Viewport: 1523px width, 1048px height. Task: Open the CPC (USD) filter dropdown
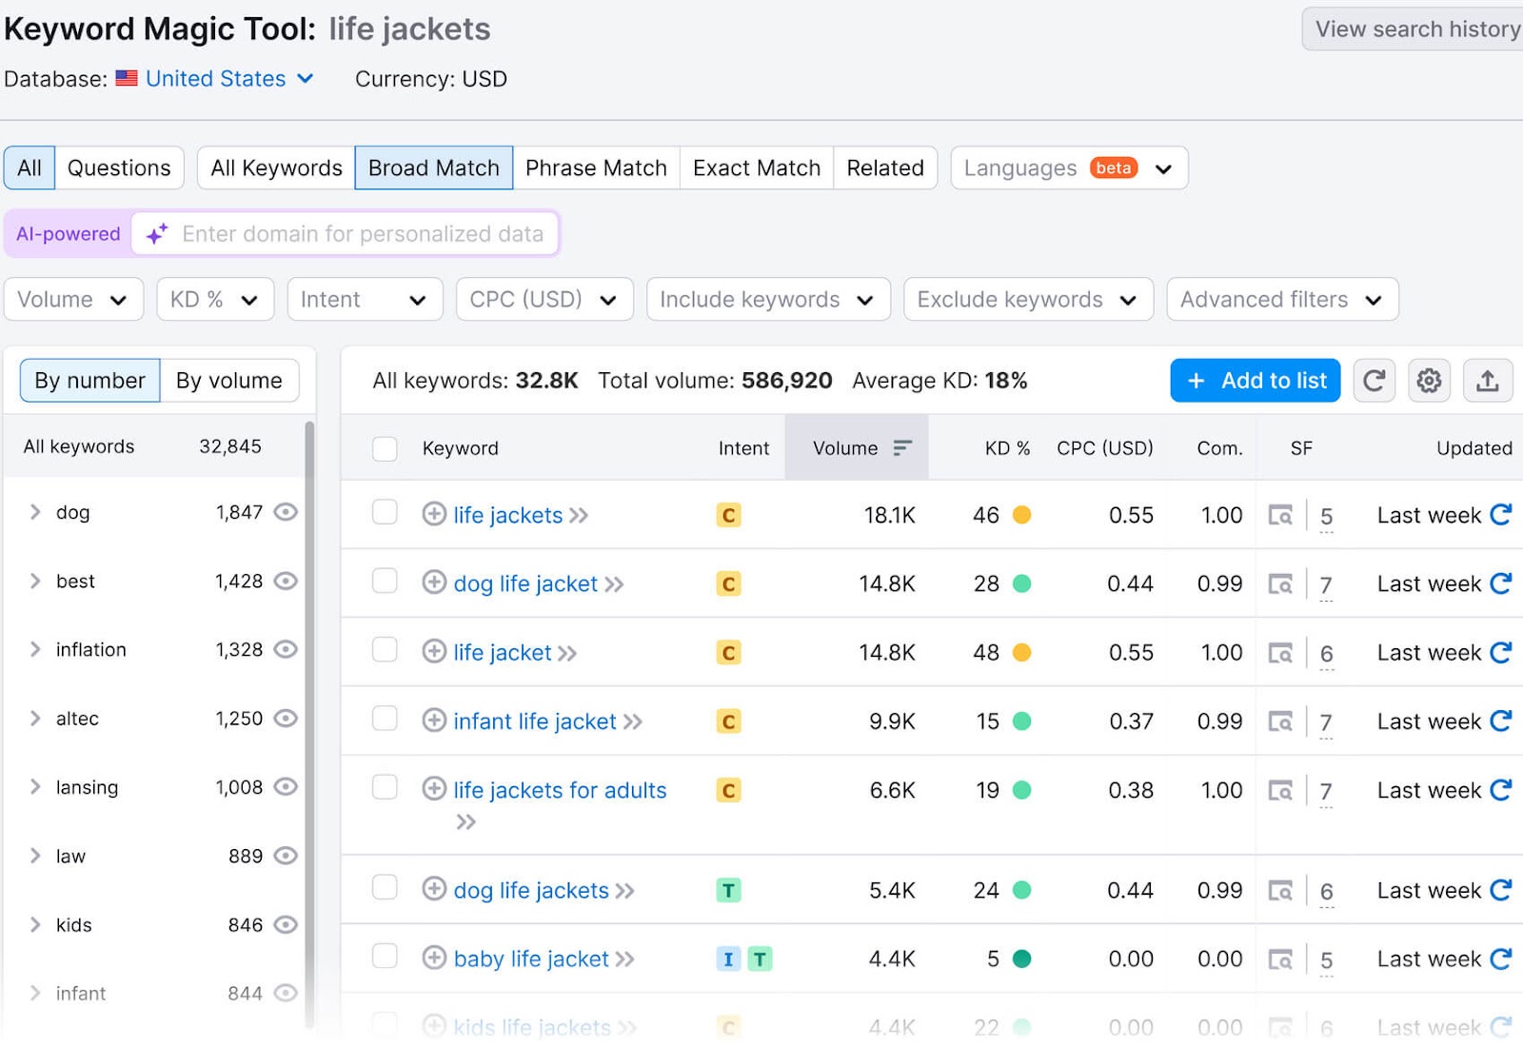coord(544,299)
